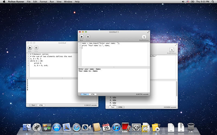Click the battery status icon
This screenshot has height=135, width=217.
tap(192, 2)
